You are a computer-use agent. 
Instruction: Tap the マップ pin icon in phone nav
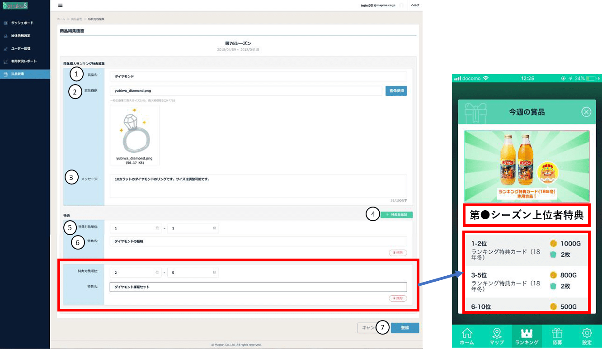tap(497, 333)
